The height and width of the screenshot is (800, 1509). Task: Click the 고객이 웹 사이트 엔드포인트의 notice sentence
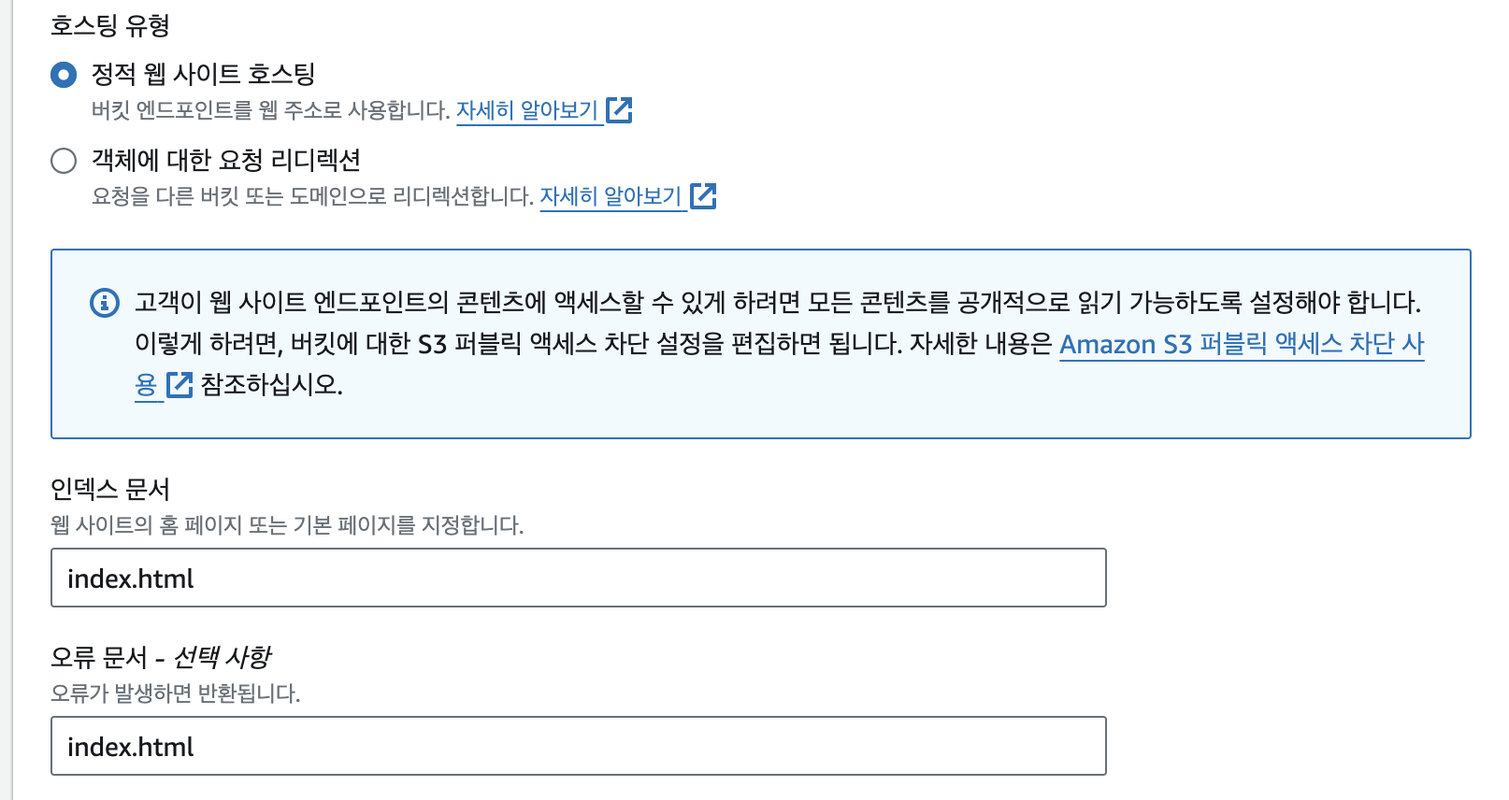click(x=776, y=303)
